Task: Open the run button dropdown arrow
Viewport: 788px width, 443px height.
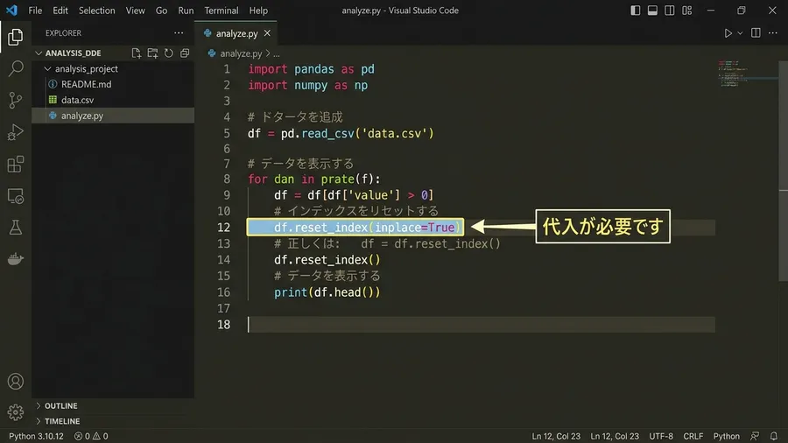Action: (740, 33)
